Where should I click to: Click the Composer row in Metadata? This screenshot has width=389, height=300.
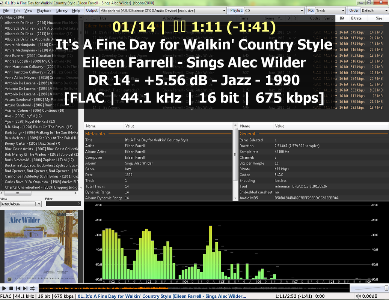[x=158, y=157]
